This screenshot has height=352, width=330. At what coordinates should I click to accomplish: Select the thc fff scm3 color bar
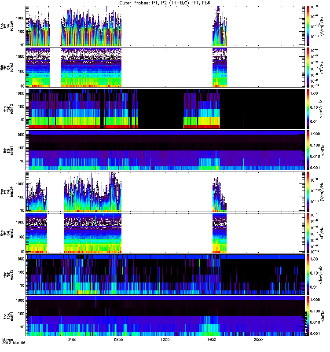(x=308, y=233)
